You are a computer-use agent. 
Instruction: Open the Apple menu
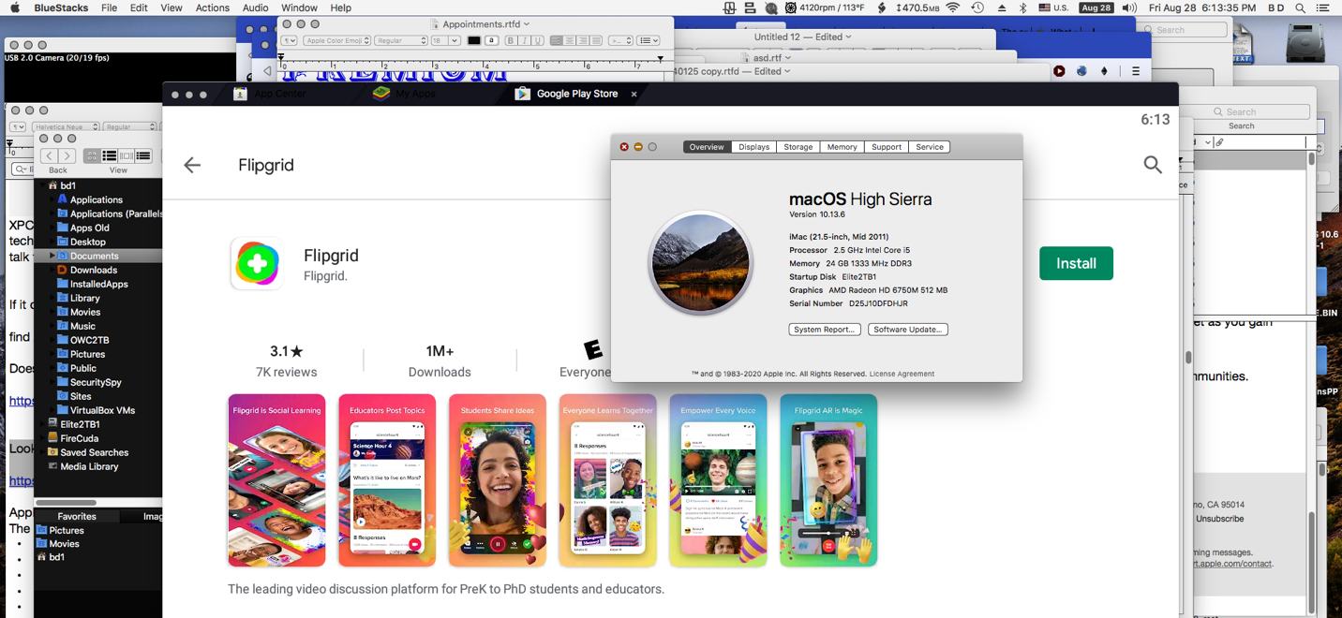click(x=15, y=7)
